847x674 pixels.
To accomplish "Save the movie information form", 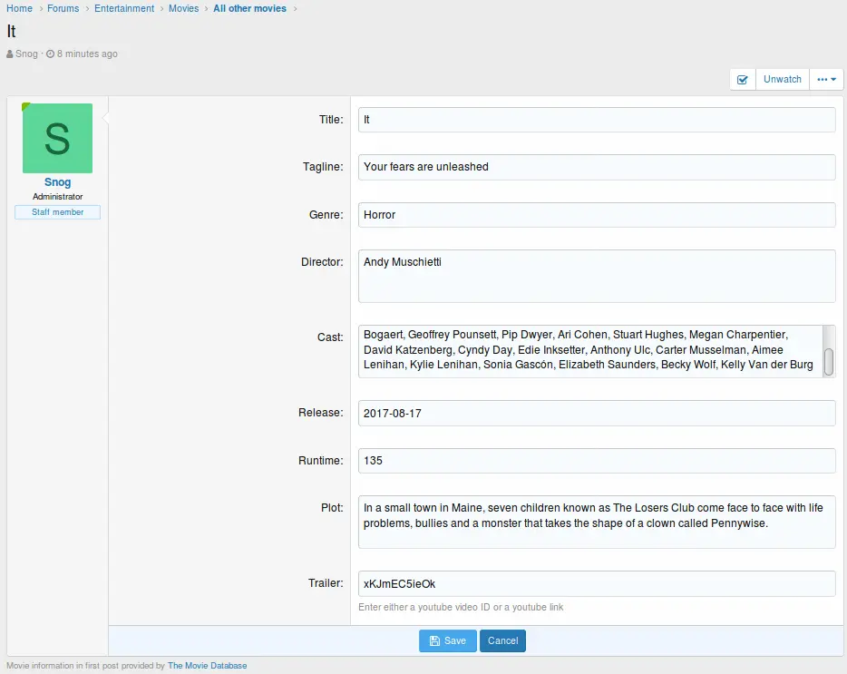I will [447, 640].
